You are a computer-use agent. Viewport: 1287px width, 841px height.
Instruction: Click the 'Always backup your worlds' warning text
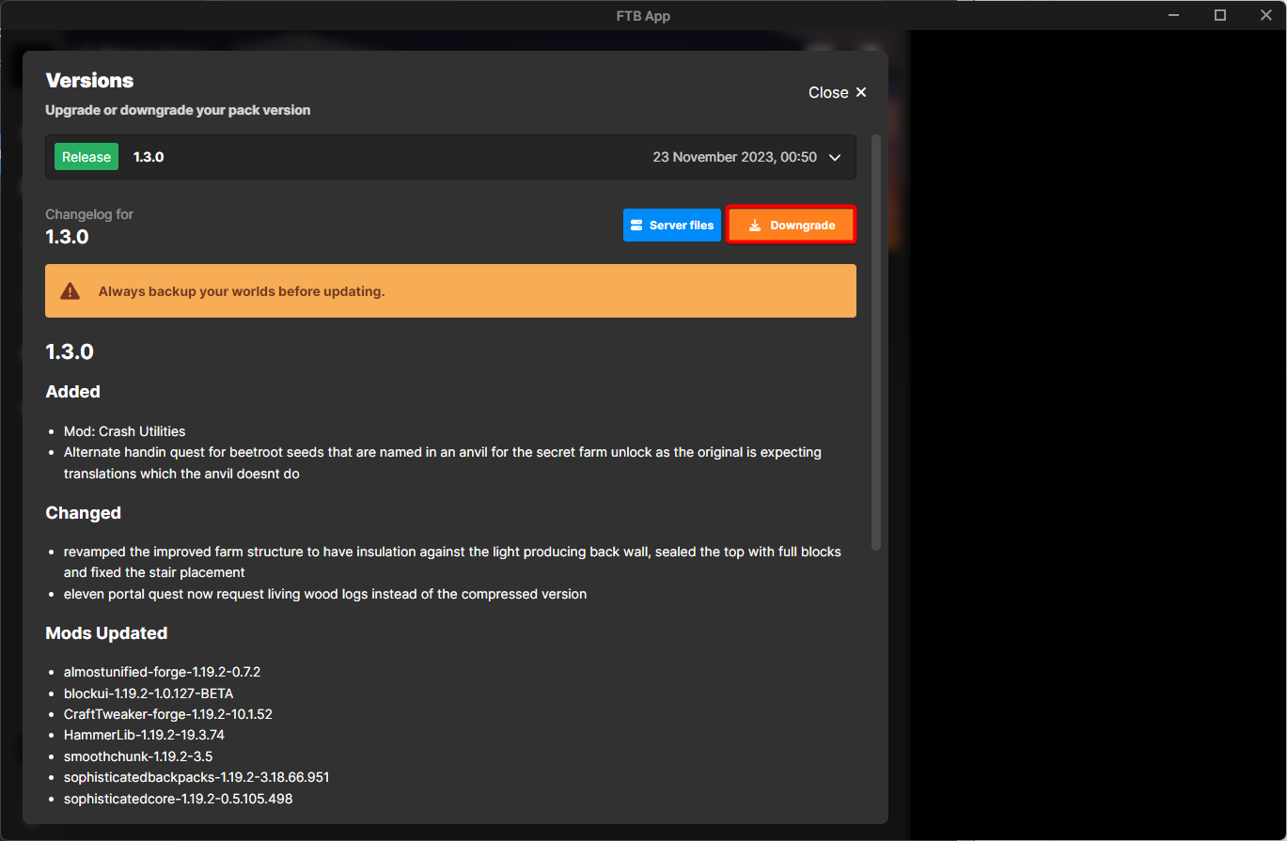(242, 291)
